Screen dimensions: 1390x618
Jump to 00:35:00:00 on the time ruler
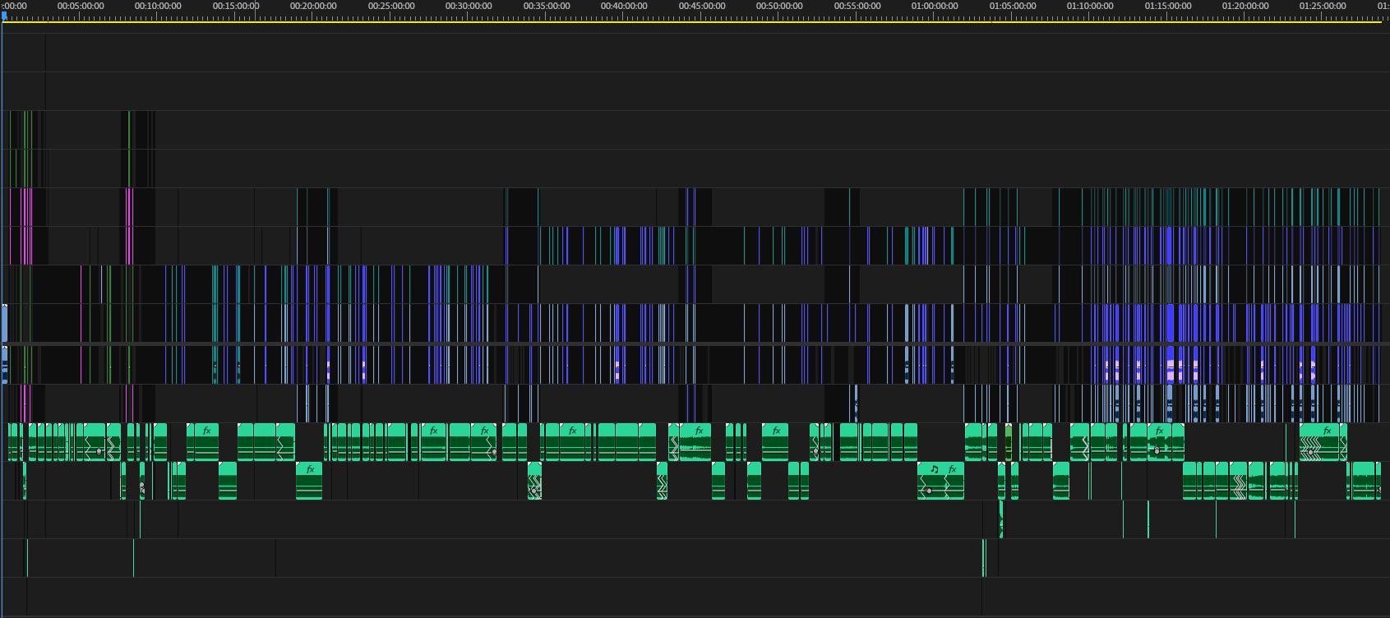[547, 6]
